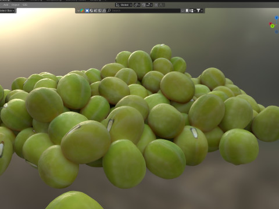The width and height of the screenshot is (279, 209).
Task: Open the pivot point dropdown
Action: pyautogui.click(x=137, y=5)
